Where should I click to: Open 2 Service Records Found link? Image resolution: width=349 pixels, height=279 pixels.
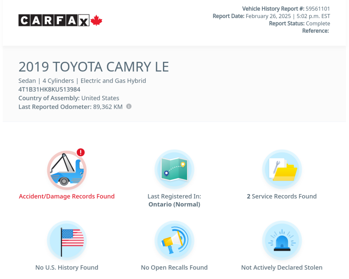pyautogui.click(x=282, y=196)
